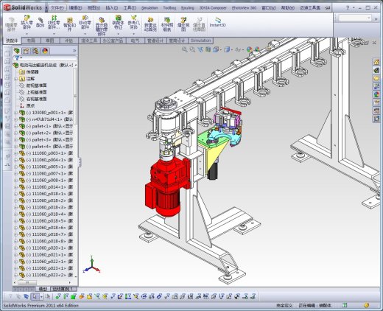Open File Explorer folder icon in task pane
The height and width of the screenshot is (311, 383).
click(x=376, y=78)
